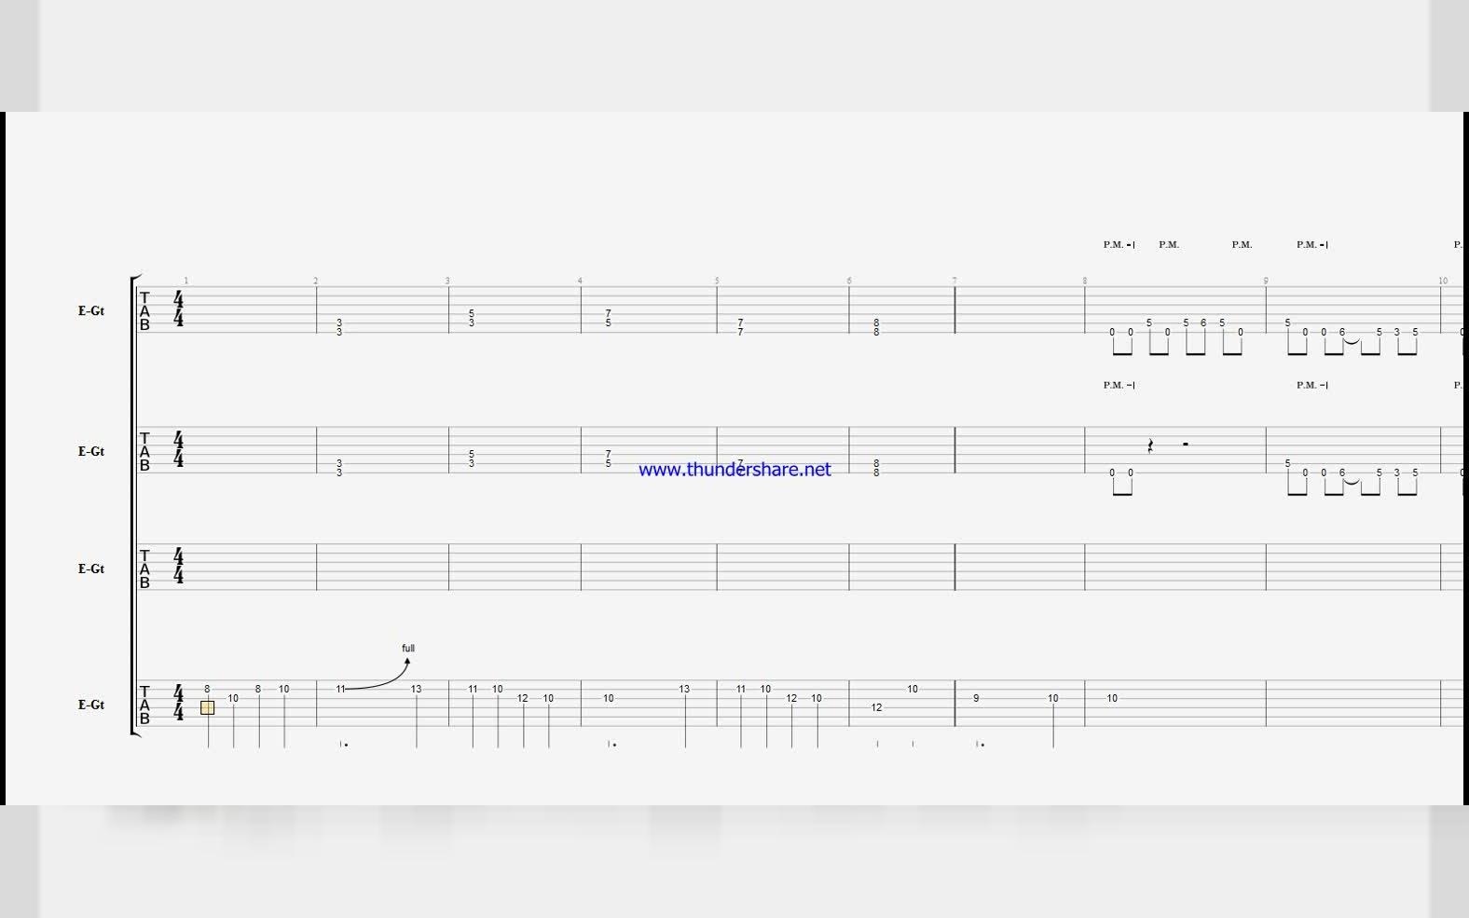
Task: Click the TAB clef of the lead bottom track
Action: (x=144, y=705)
